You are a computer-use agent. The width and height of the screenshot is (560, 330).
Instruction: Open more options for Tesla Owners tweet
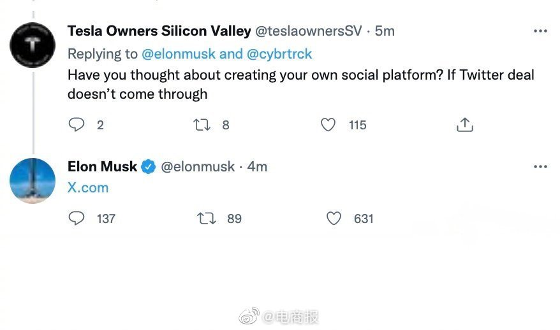pos(540,31)
